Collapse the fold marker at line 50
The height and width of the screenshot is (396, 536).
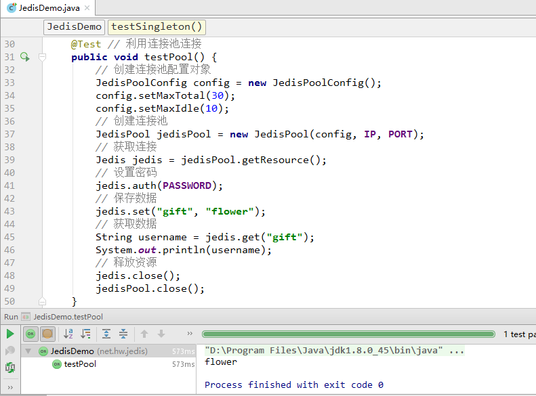point(43,301)
